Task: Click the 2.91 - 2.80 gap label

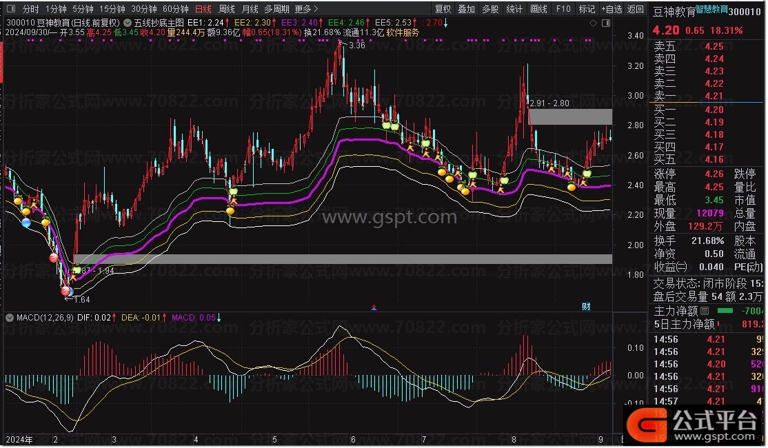Action: [x=549, y=103]
